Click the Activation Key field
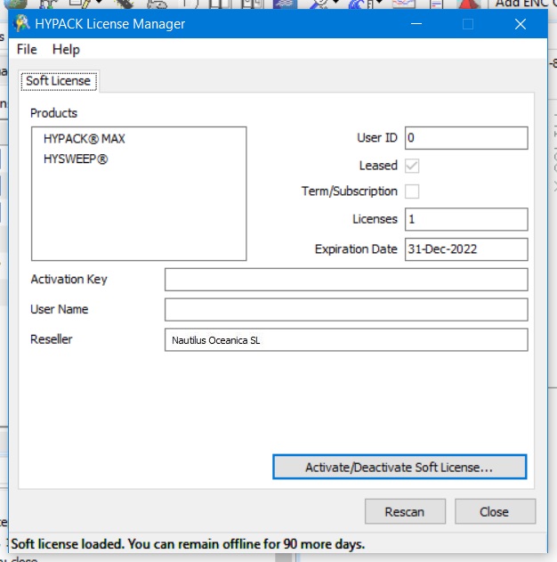This screenshot has width=557, height=562. pyautogui.click(x=346, y=280)
